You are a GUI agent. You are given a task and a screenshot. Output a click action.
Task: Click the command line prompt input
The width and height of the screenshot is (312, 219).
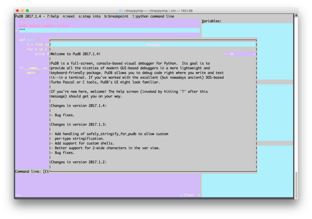tap(97, 195)
